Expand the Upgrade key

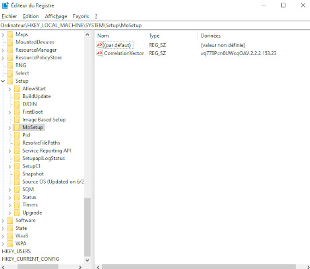point(9,213)
